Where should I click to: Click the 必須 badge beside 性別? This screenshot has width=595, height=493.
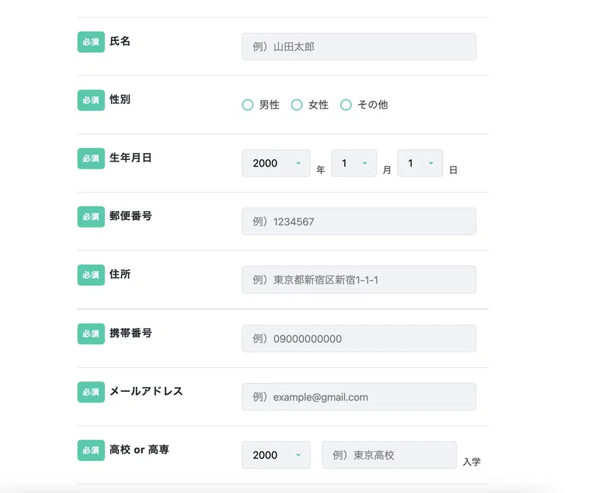[x=91, y=100]
